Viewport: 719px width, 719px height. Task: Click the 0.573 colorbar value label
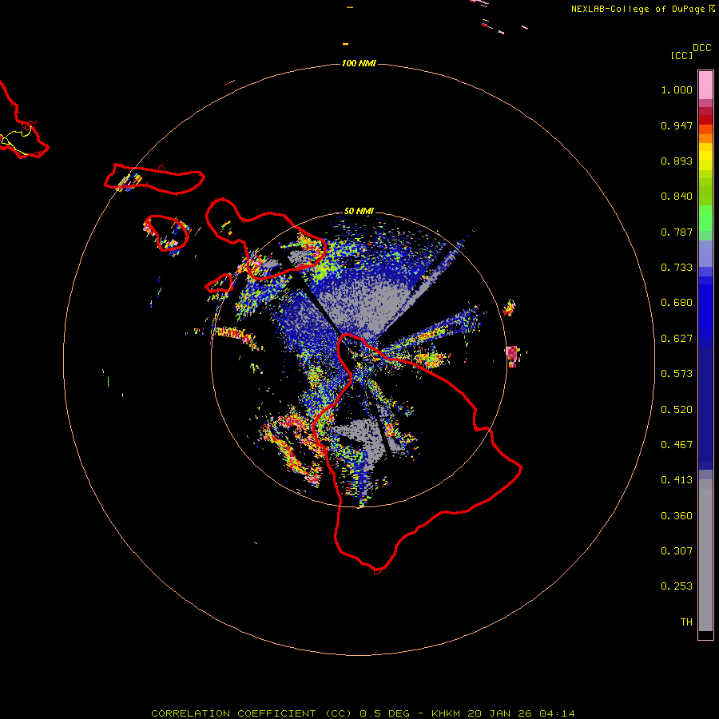pyautogui.click(x=677, y=374)
